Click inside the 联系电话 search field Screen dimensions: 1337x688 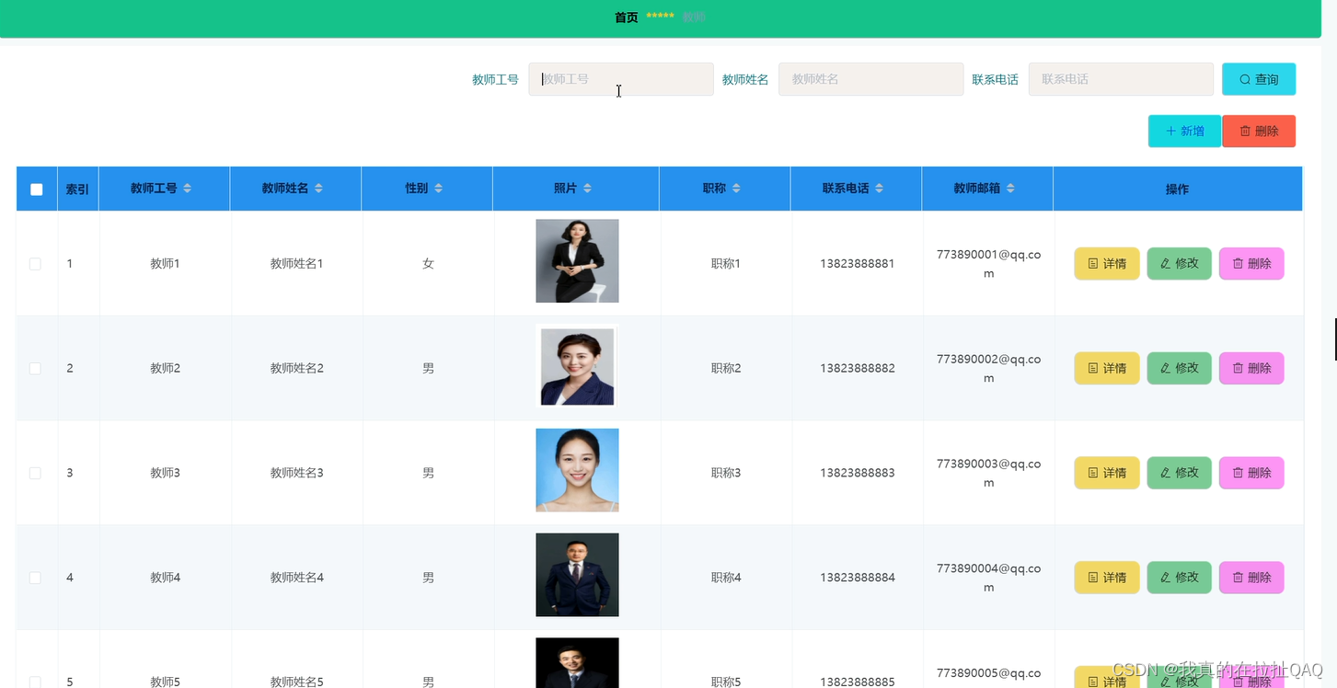(x=1121, y=79)
